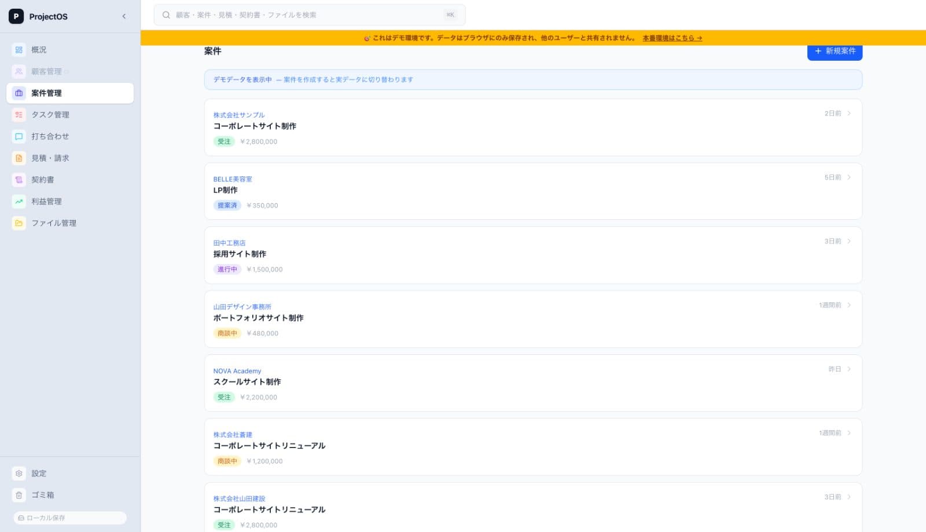Image resolution: width=926 pixels, height=532 pixels.
Task: Click the ローカル保存 status pill
Action: pos(70,518)
